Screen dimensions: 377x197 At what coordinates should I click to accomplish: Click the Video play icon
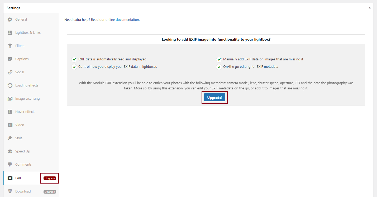tap(10, 125)
